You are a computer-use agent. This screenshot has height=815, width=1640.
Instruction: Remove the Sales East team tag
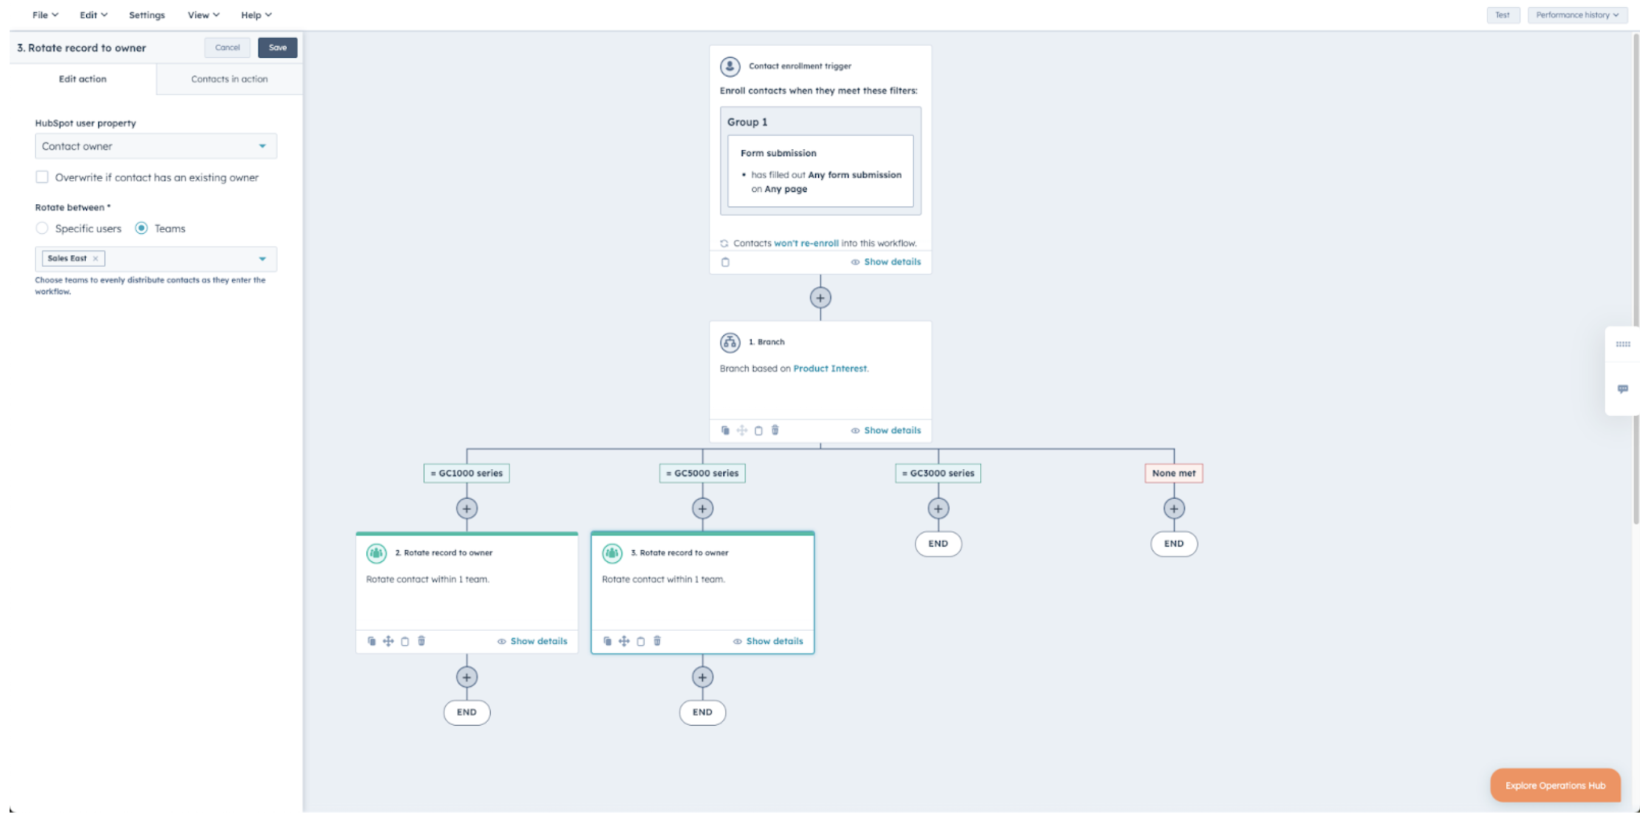click(95, 259)
